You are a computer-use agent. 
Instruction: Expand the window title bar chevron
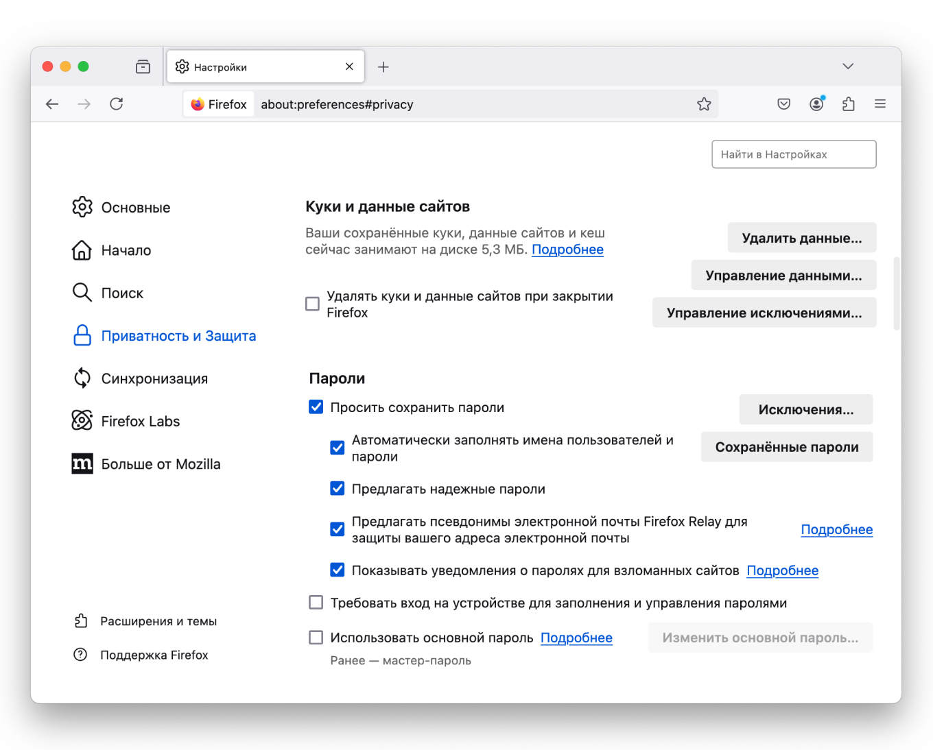tap(848, 66)
